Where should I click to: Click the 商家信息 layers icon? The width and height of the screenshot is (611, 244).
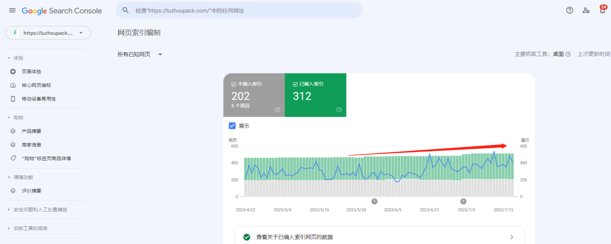click(x=13, y=145)
